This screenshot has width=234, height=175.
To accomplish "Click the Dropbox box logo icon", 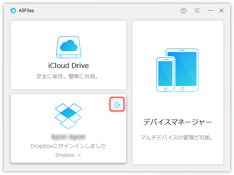I will [68, 116].
